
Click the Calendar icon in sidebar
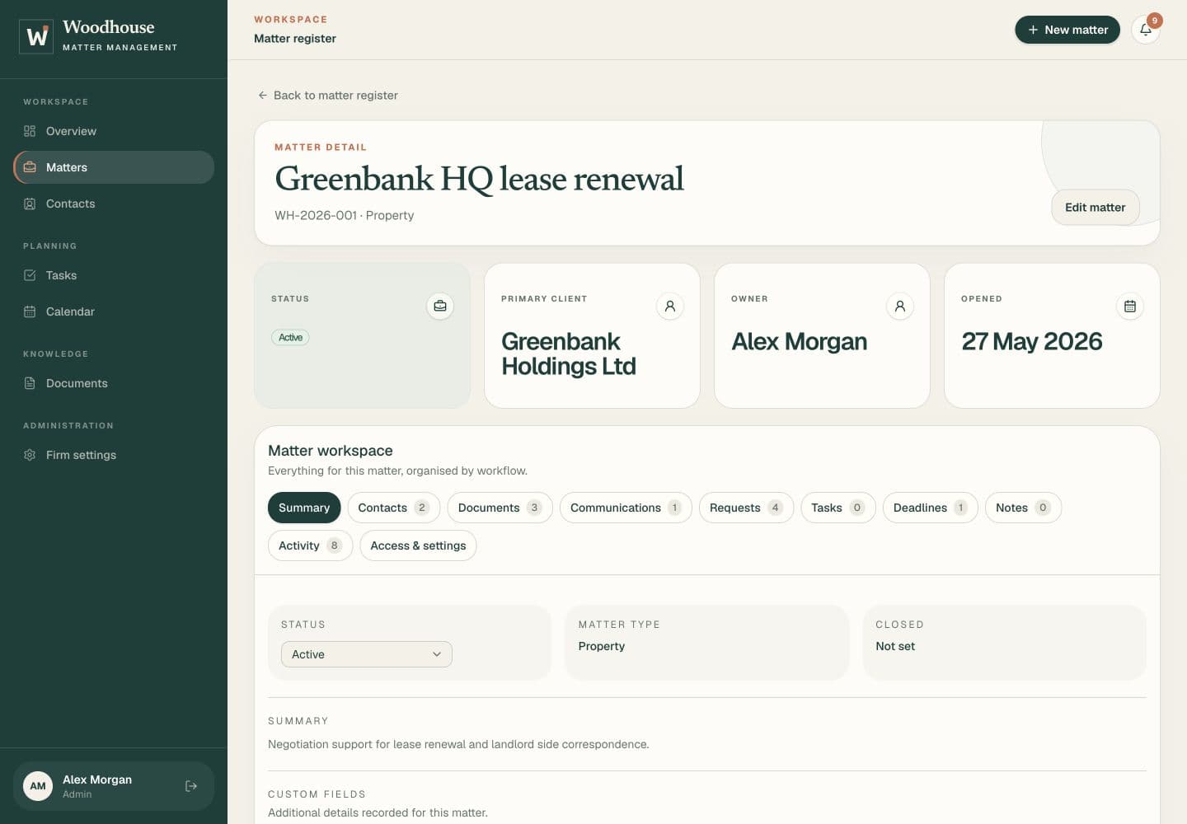(x=30, y=311)
